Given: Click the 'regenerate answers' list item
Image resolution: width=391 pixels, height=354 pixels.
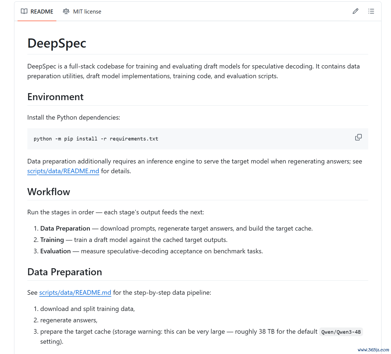Looking at the screenshot, I should pyautogui.click(x=69, y=320).
